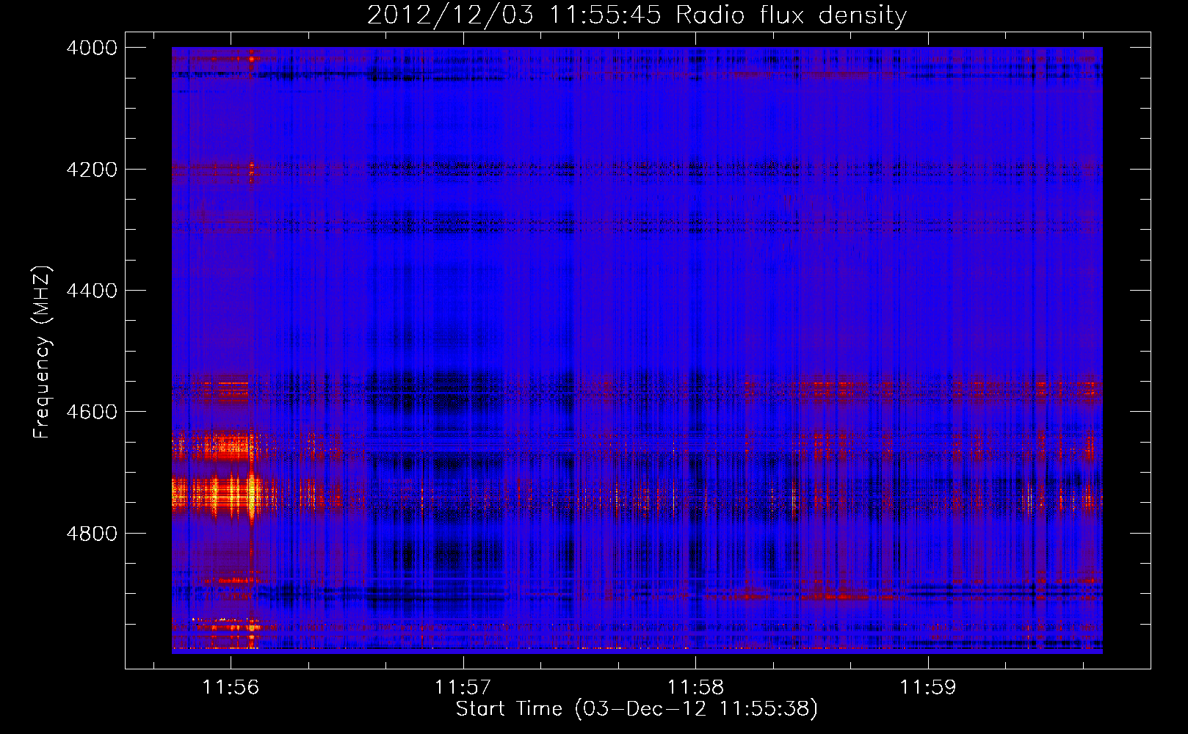Click the 11:56 time axis label
The height and width of the screenshot is (734, 1188).
tap(231, 688)
